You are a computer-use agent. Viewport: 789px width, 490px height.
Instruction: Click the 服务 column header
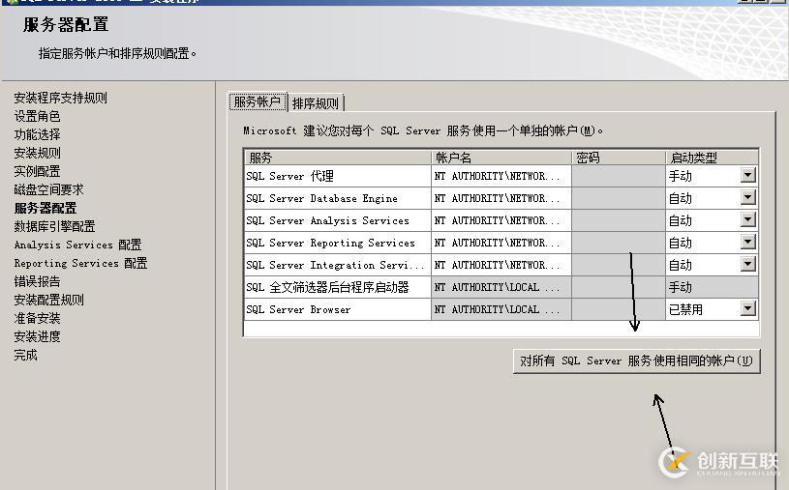pos(337,158)
